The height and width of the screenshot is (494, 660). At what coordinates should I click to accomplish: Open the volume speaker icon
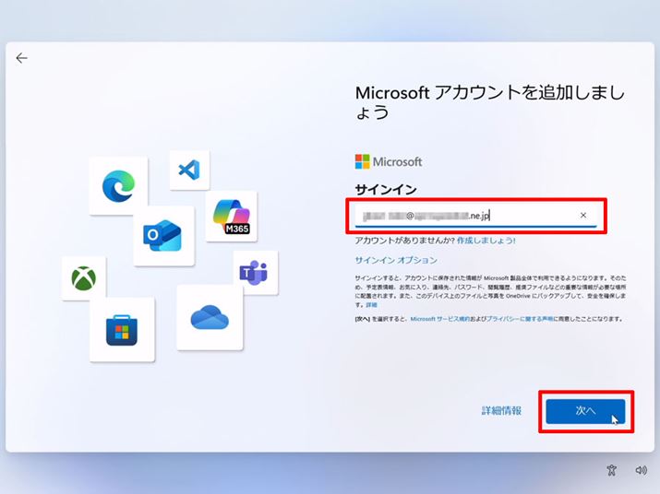pos(641,470)
